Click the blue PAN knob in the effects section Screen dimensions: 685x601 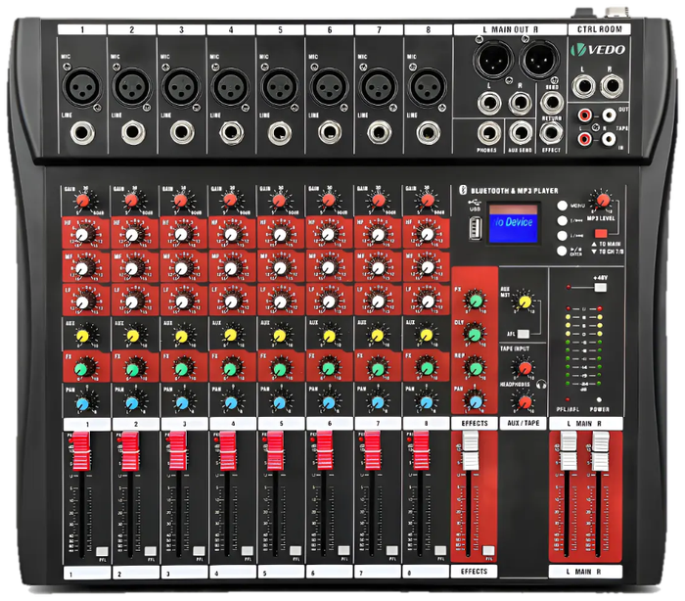click(x=476, y=400)
